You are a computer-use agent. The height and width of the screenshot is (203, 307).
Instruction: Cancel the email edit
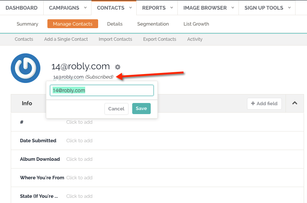[116, 109]
